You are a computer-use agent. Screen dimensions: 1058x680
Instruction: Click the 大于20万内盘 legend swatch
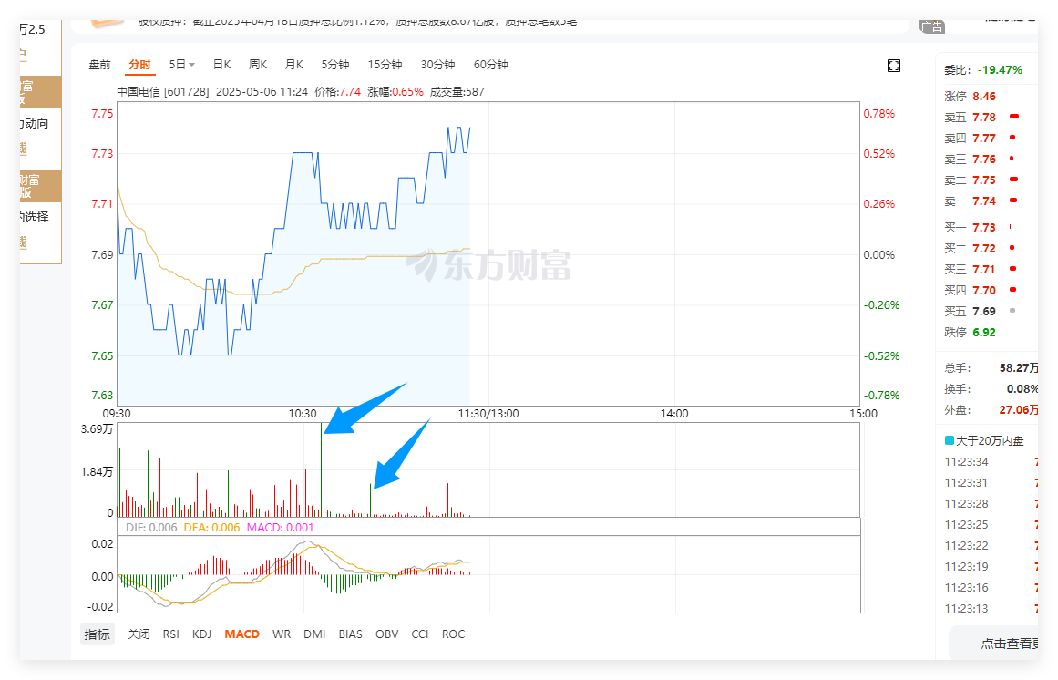950,440
